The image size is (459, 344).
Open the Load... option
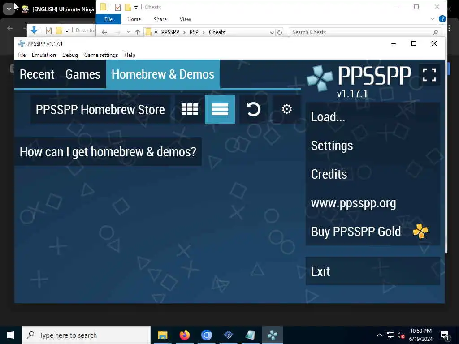click(372, 117)
